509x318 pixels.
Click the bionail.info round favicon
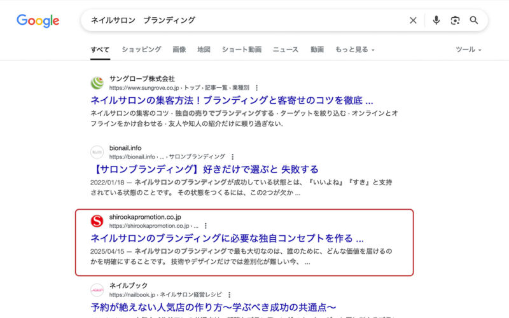tap(97, 152)
